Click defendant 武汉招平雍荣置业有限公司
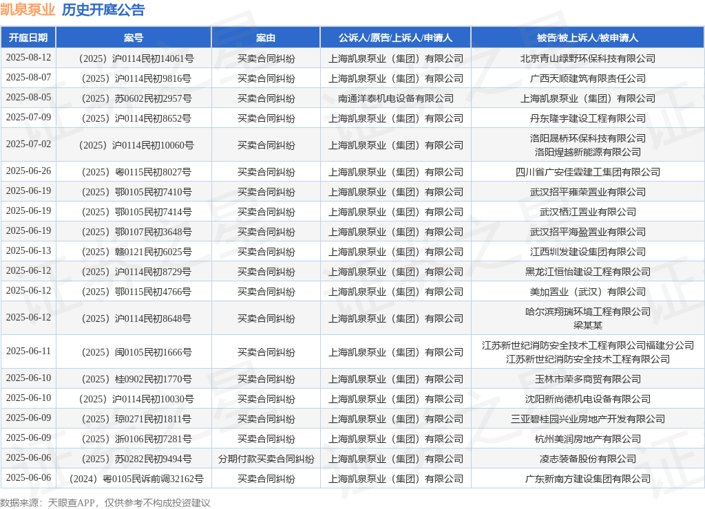705x509 pixels. pyautogui.click(x=588, y=192)
